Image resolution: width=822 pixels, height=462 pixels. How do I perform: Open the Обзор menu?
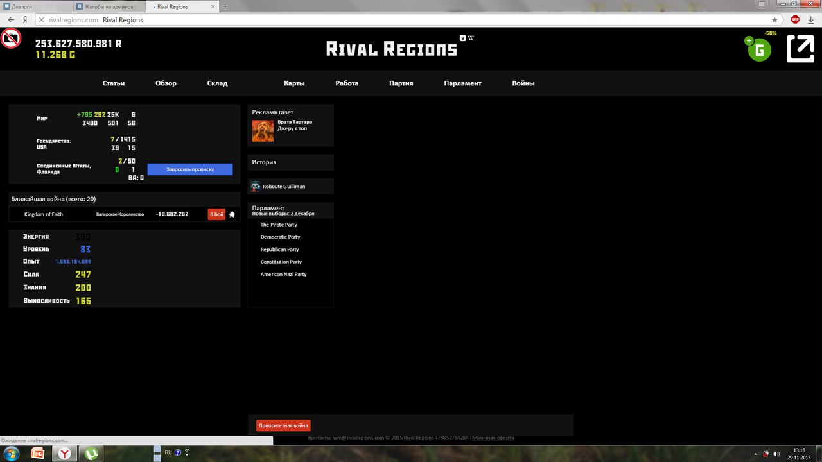[x=166, y=83]
